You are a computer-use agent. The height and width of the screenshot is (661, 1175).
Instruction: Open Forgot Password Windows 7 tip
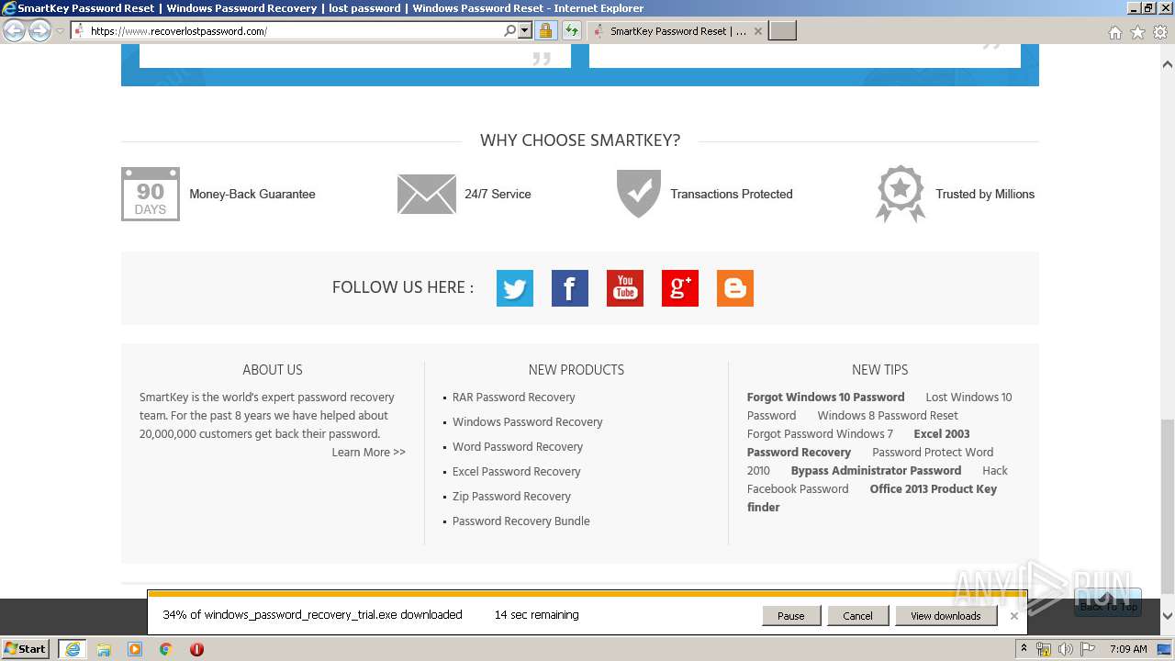tap(820, 434)
